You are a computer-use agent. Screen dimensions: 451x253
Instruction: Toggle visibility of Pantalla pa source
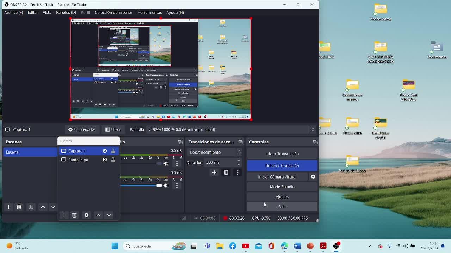105,160
